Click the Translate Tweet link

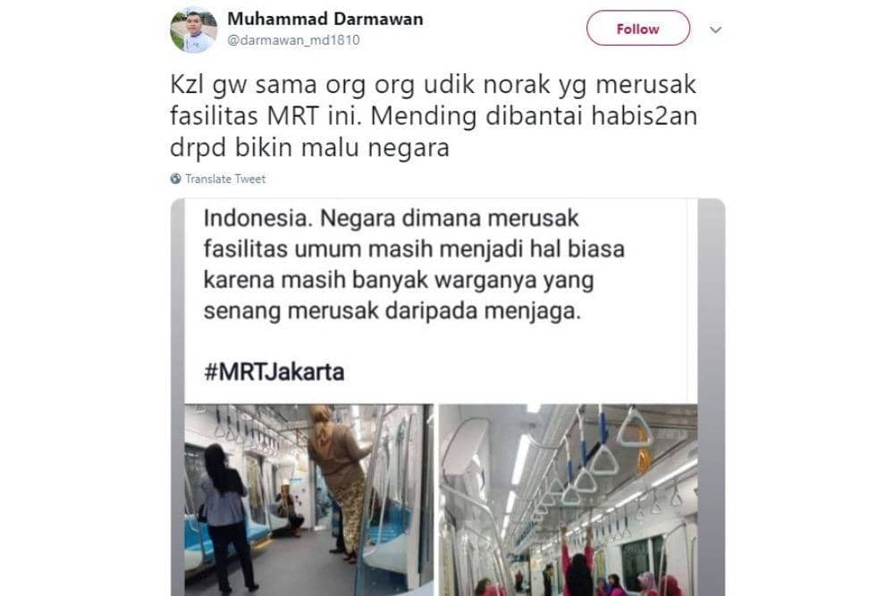pos(225,179)
